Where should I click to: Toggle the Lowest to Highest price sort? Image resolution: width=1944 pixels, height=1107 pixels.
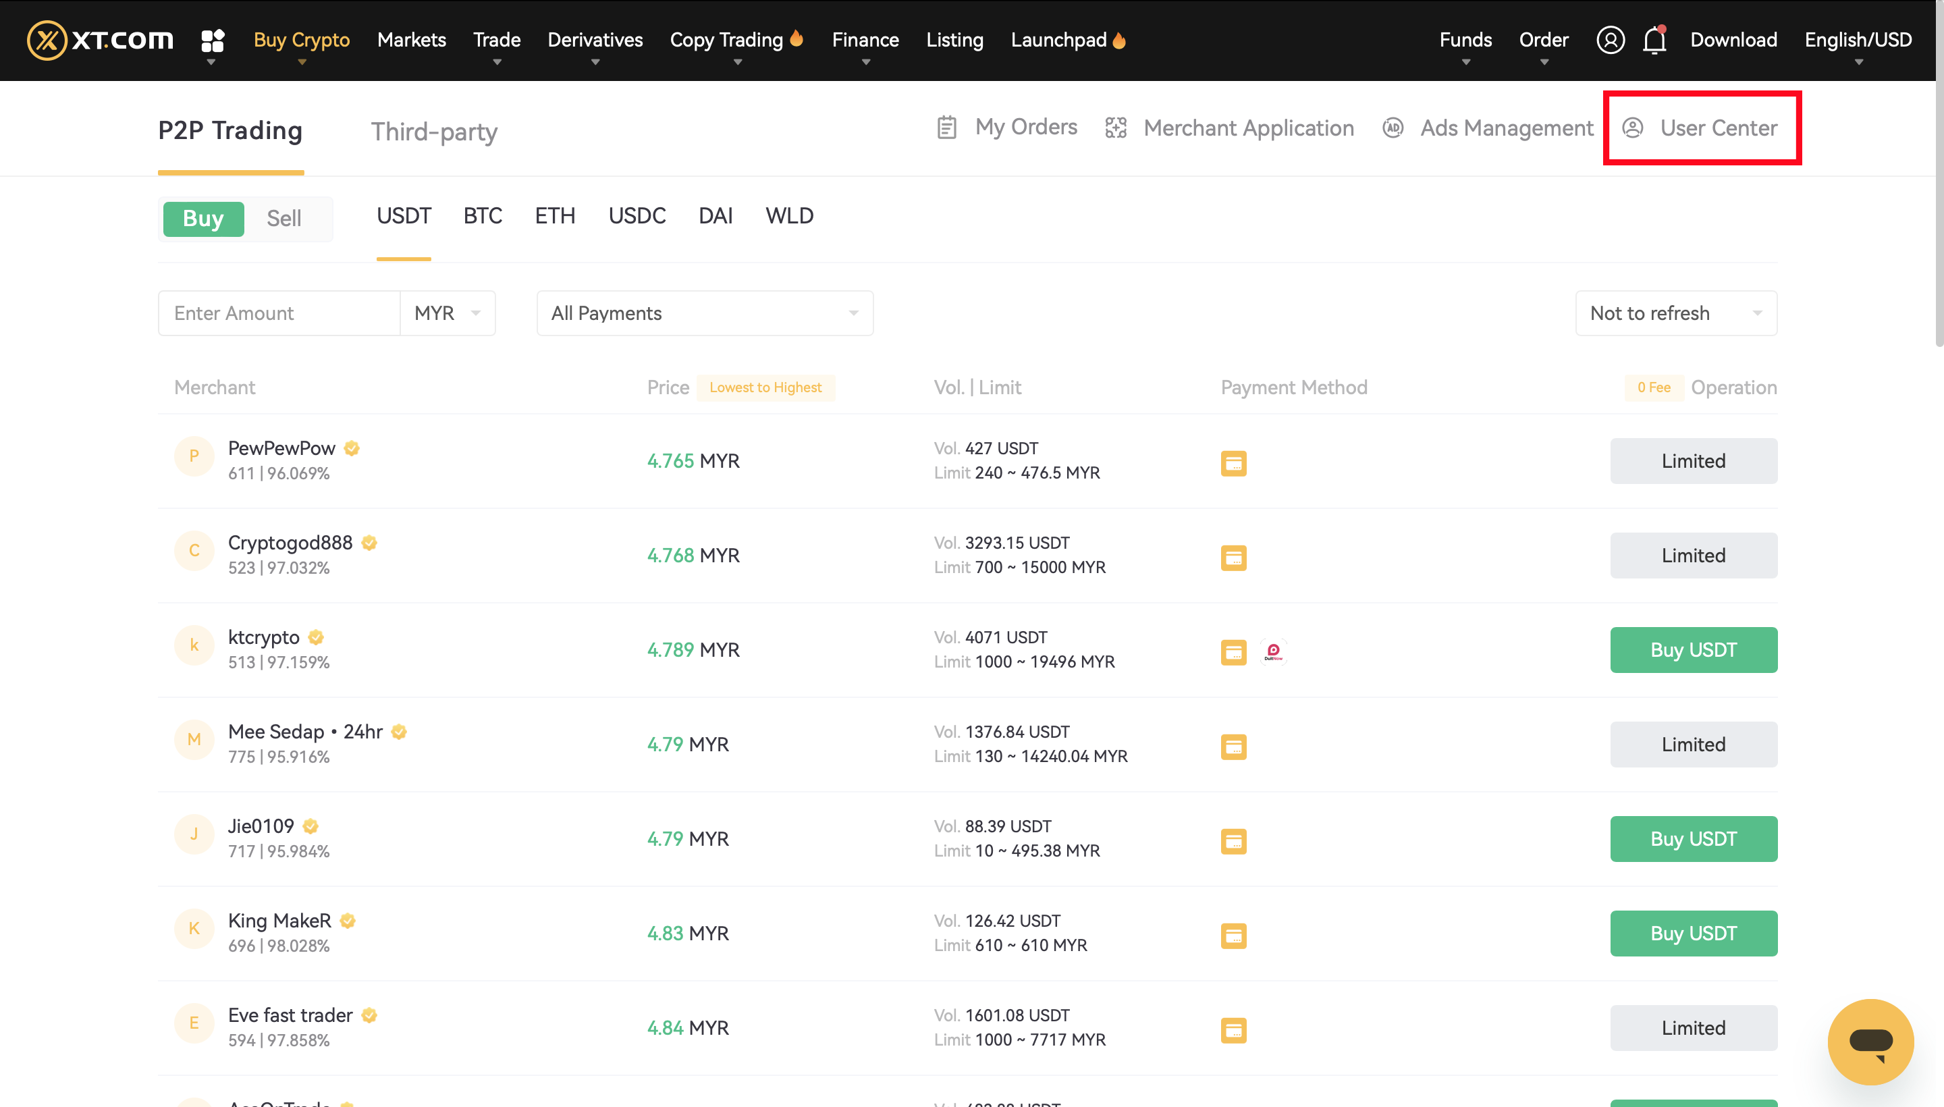(x=765, y=387)
